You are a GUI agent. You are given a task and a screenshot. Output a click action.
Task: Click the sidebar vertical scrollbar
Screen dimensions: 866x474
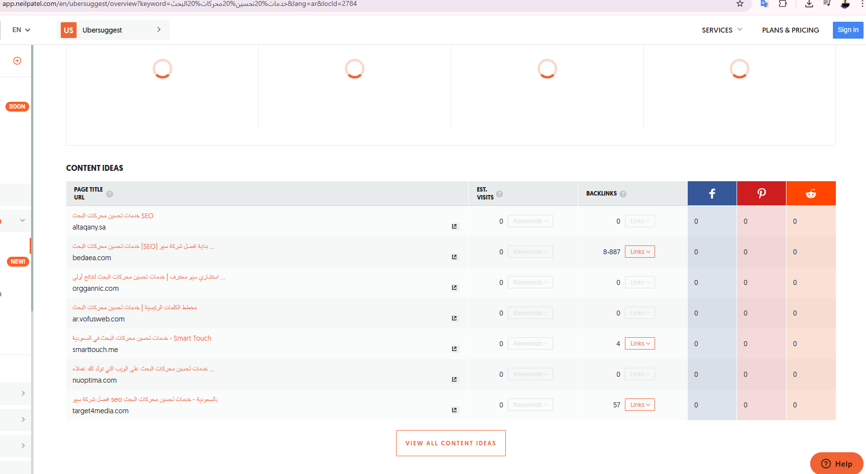[32, 178]
